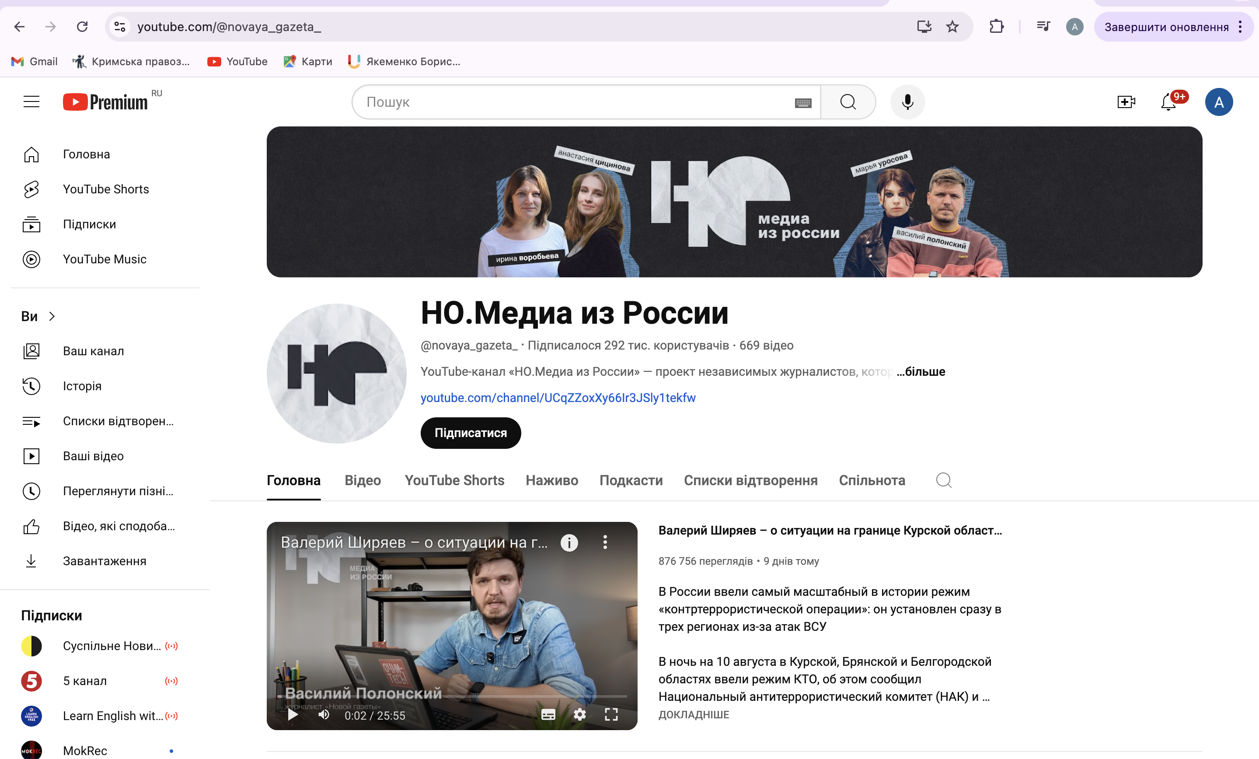Viewport: 1259px width, 759px height.
Task: Open the on-screen keyboard icon
Action: pos(803,103)
